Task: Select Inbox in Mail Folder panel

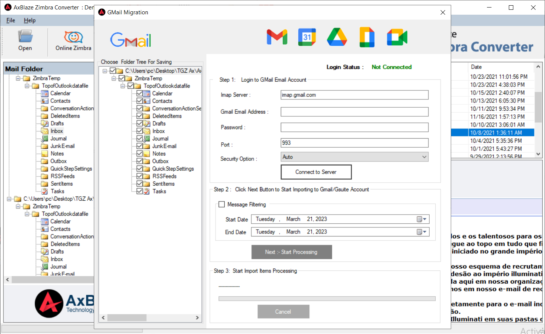Action: point(57,131)
